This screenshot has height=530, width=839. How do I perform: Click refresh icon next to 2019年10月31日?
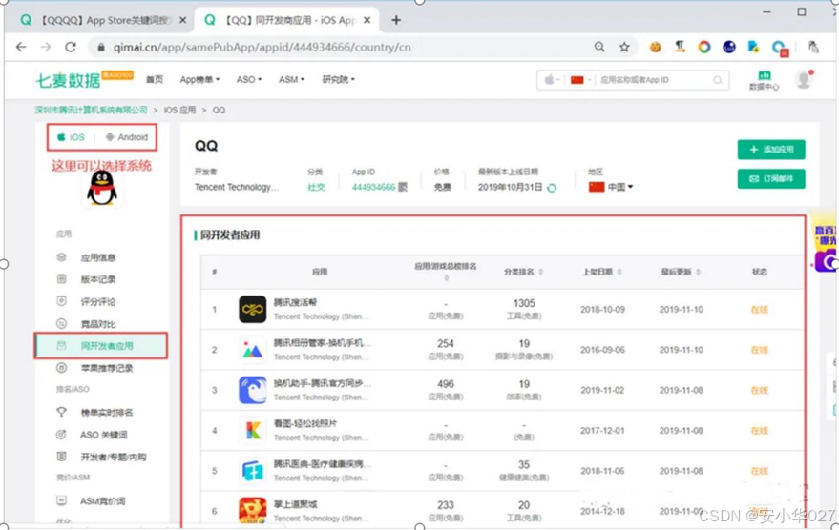(x=553, y=188)
